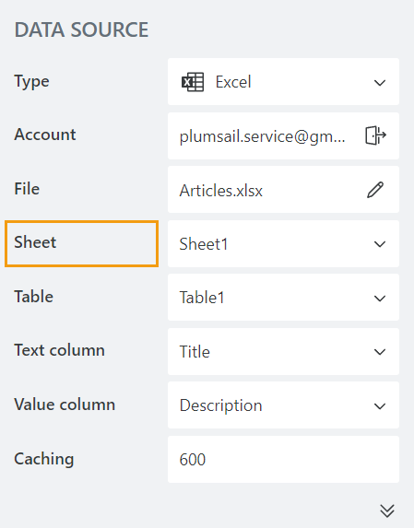414x528 pixels.
Task: Click the Account label
Action: (45, 135)
